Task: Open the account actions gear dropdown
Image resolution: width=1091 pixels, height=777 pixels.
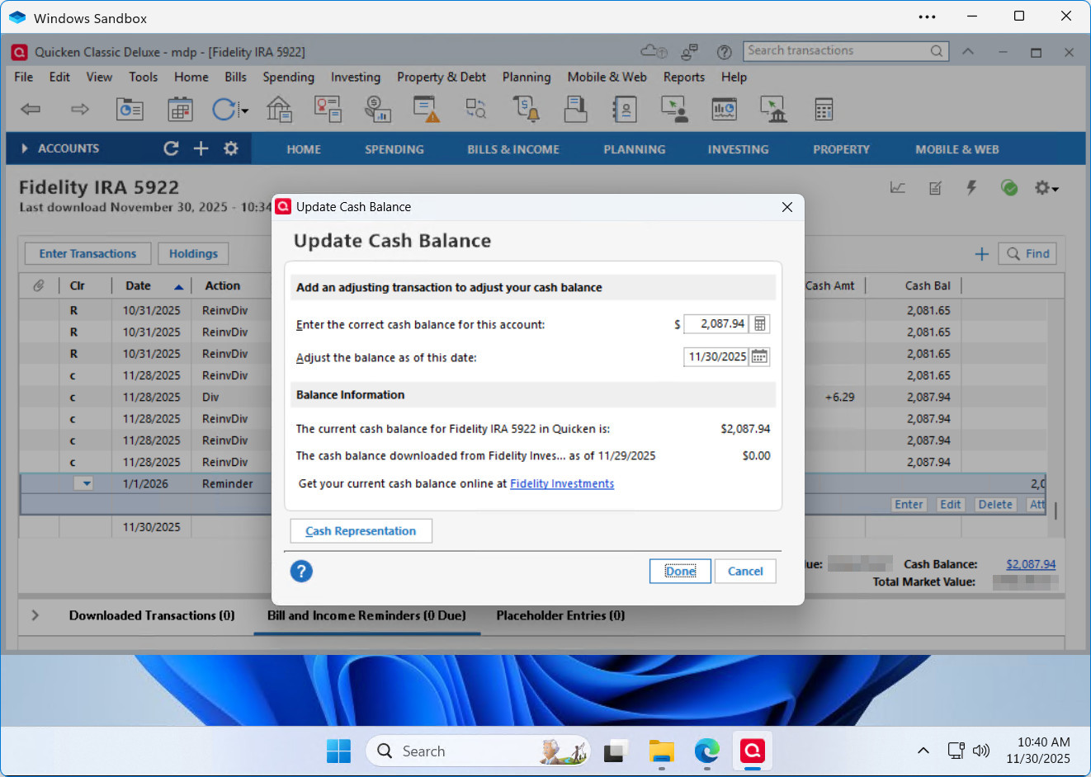Action: 1046,188
